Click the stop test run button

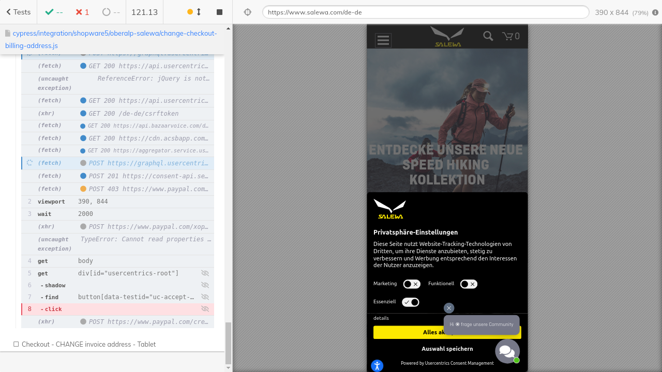219,12
